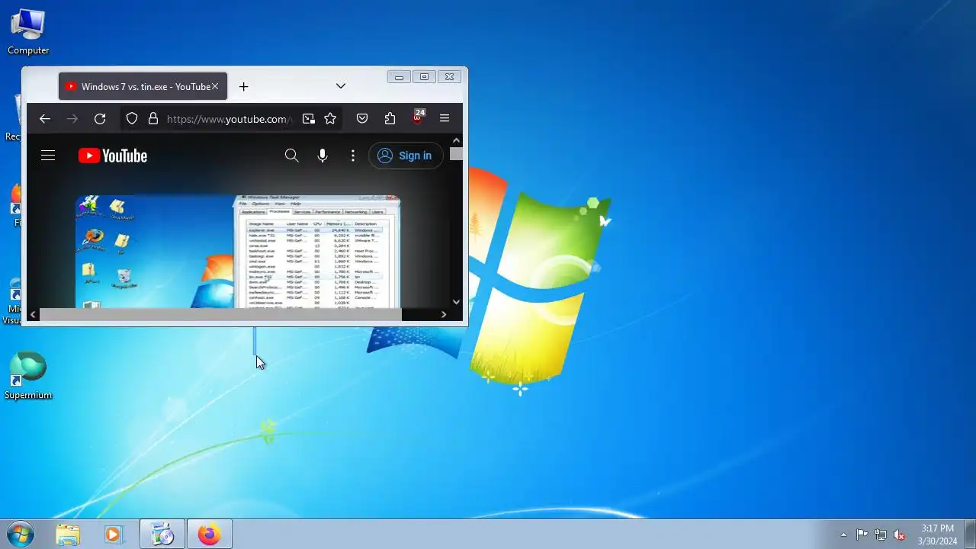Screen dimensions: 976x549
Task: Click the Show desktop strip
Action: pyautogui.click(x=970, y=535)
